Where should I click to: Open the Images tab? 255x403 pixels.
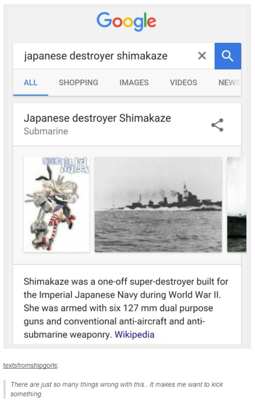pyautogui.click(x=134, y=82)
